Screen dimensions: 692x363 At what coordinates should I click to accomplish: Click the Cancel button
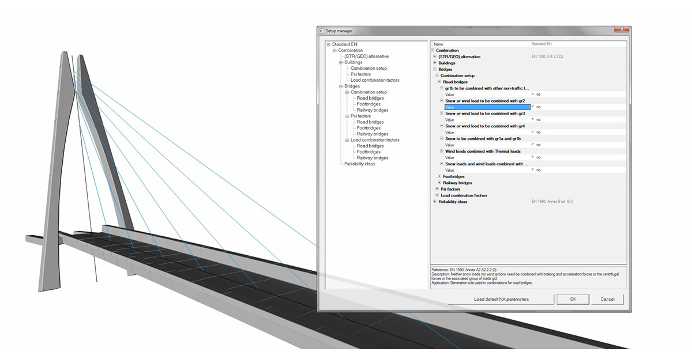click(x=607, y=299)
